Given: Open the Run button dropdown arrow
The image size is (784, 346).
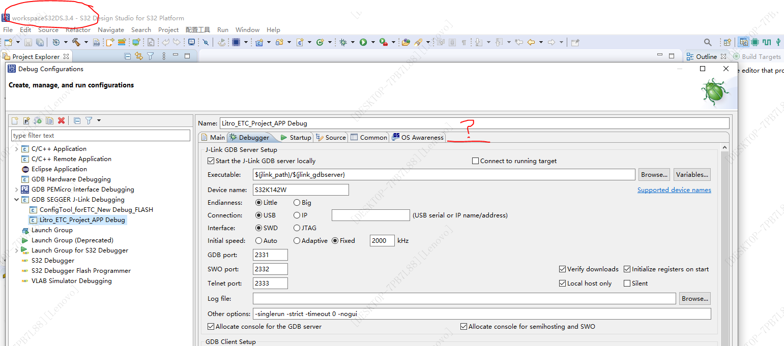Looking at the screenshot, I should (373, 42).
